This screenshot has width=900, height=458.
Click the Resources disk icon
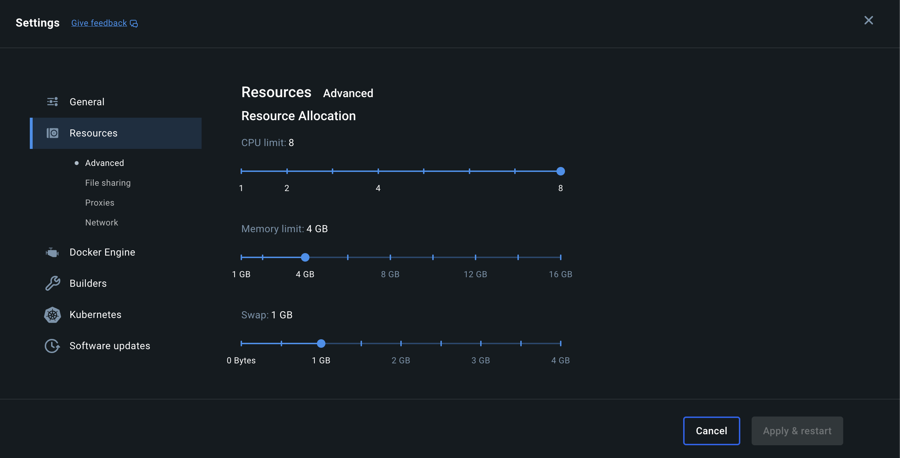[x=53, y=133]
